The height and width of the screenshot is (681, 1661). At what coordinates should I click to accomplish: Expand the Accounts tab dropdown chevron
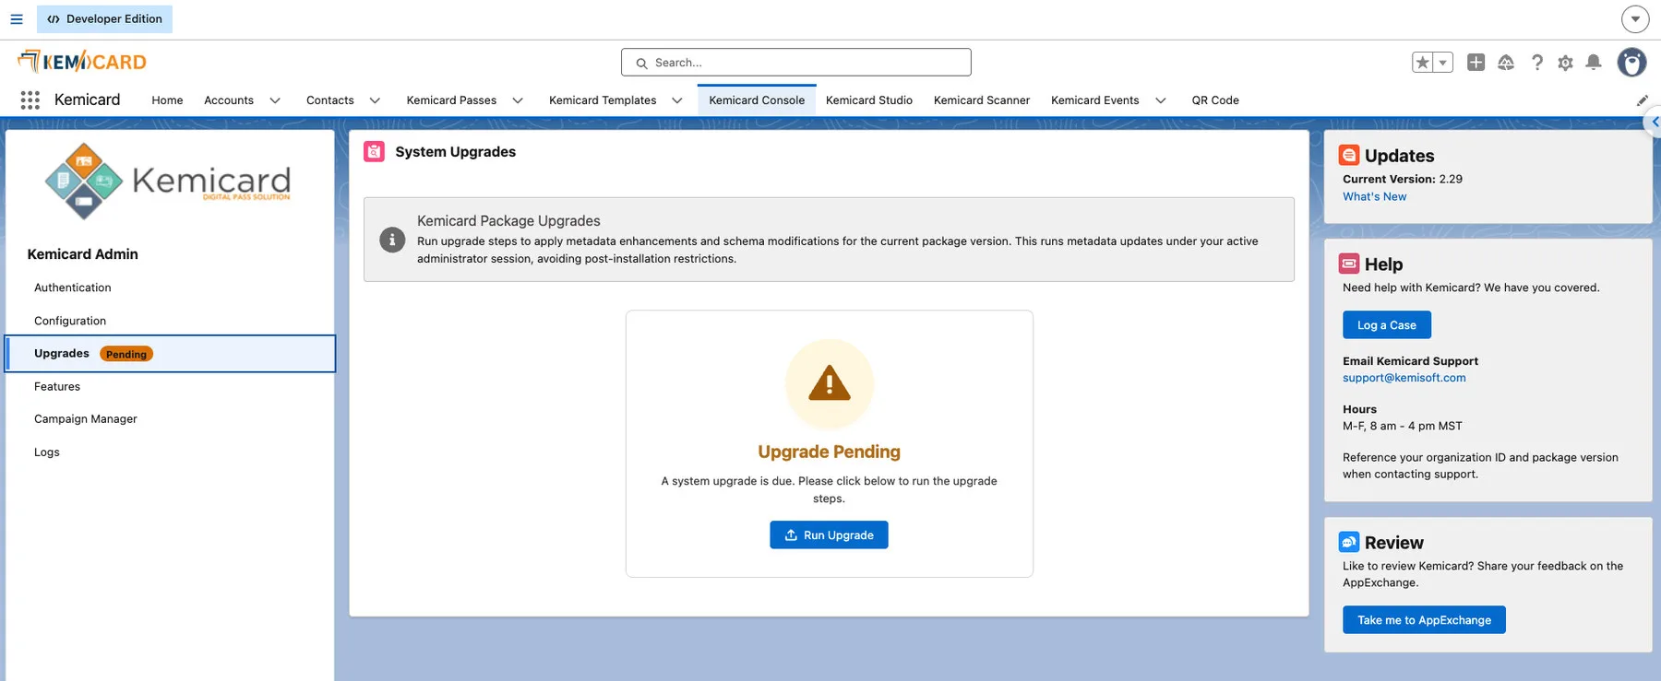click(275, 100)
